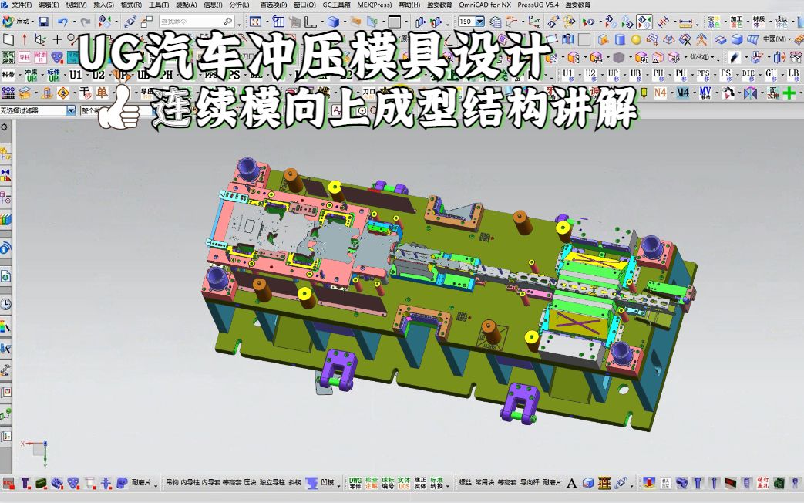The image size is (804, 503).
Task: Click the M4 toolbar icon
Action: 682,93
